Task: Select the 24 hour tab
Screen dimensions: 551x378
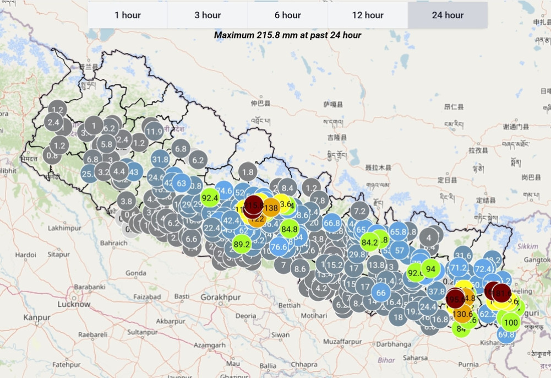Action: [x=448, y=15]
